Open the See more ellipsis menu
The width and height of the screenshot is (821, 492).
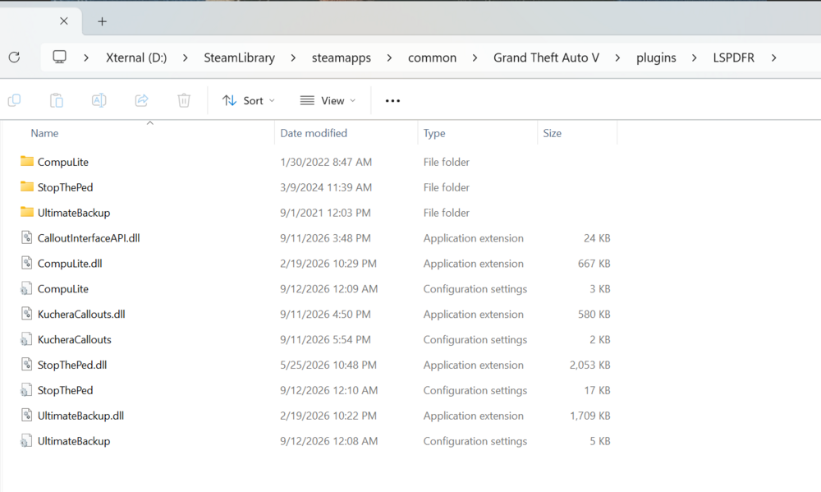[x=392, y=100]
